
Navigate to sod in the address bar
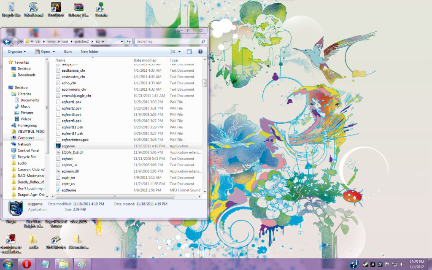click(65, 41)
